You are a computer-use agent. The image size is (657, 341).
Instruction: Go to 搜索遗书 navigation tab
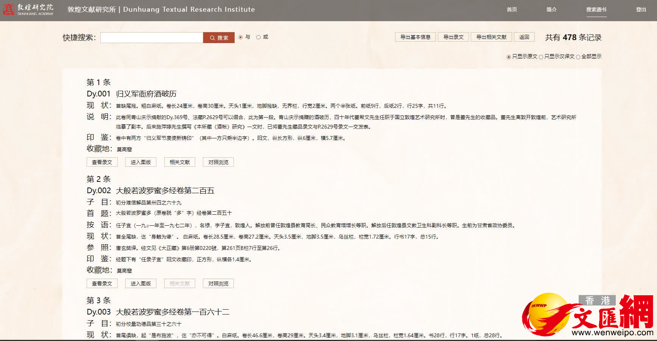point(596,9)
